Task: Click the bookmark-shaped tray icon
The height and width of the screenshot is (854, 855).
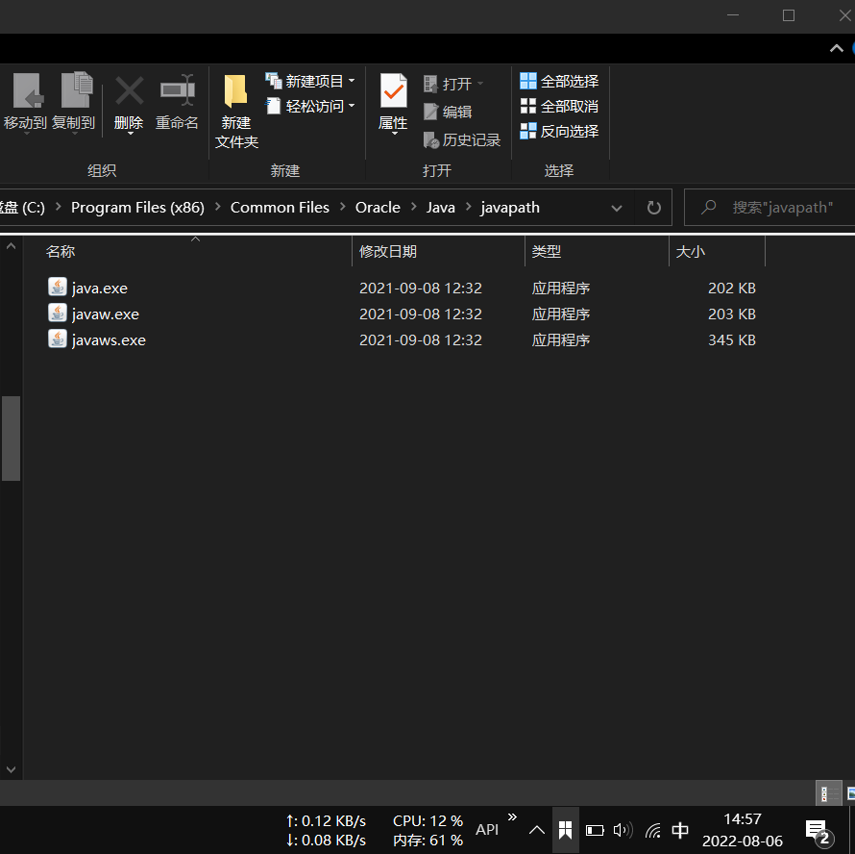Action: click(x=566, y=830)
